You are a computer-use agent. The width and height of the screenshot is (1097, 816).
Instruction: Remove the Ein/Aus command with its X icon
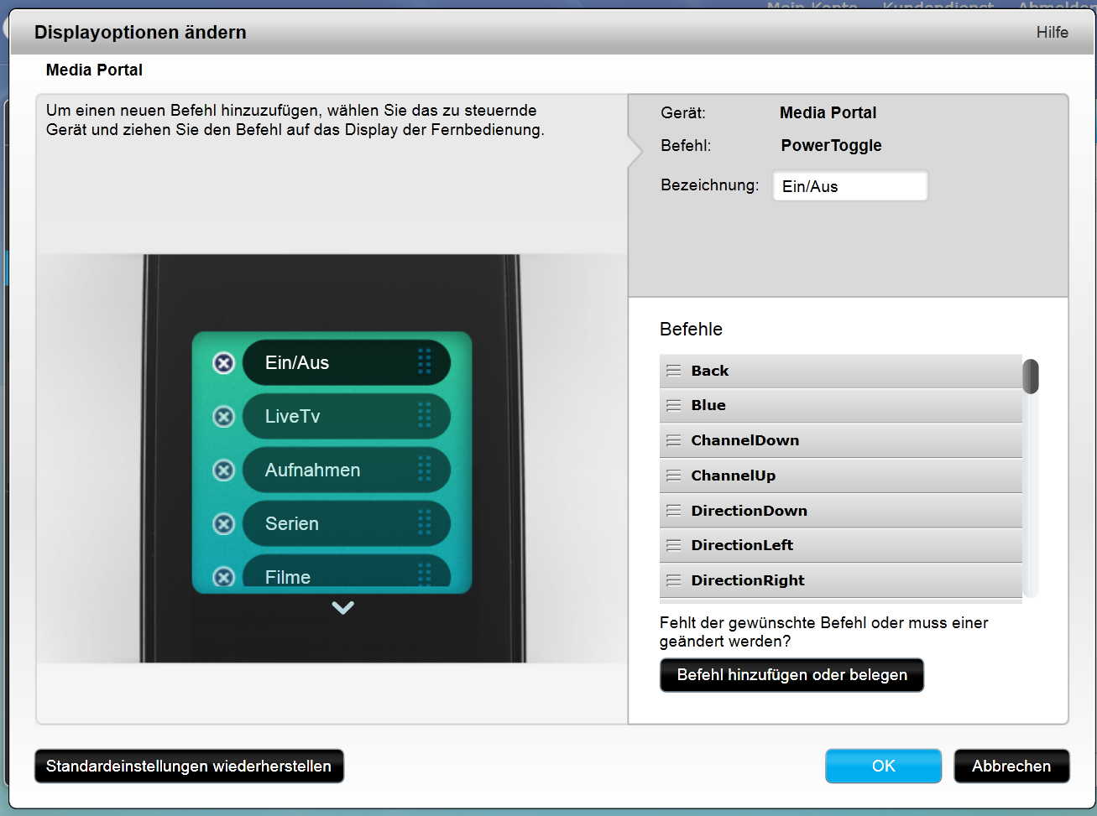(x=223, y=363)
